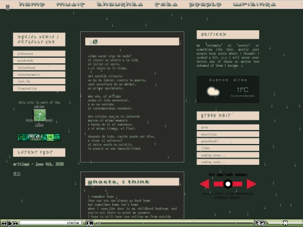Click the right arrow on no a.i. badge
The height and width of the screenshot is (227, 303).
click(57, 137)
